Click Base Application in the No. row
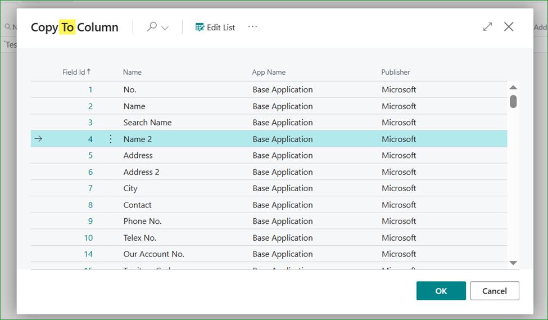The height and width of the screenshot is (320, 548). [x=282, y=89]
